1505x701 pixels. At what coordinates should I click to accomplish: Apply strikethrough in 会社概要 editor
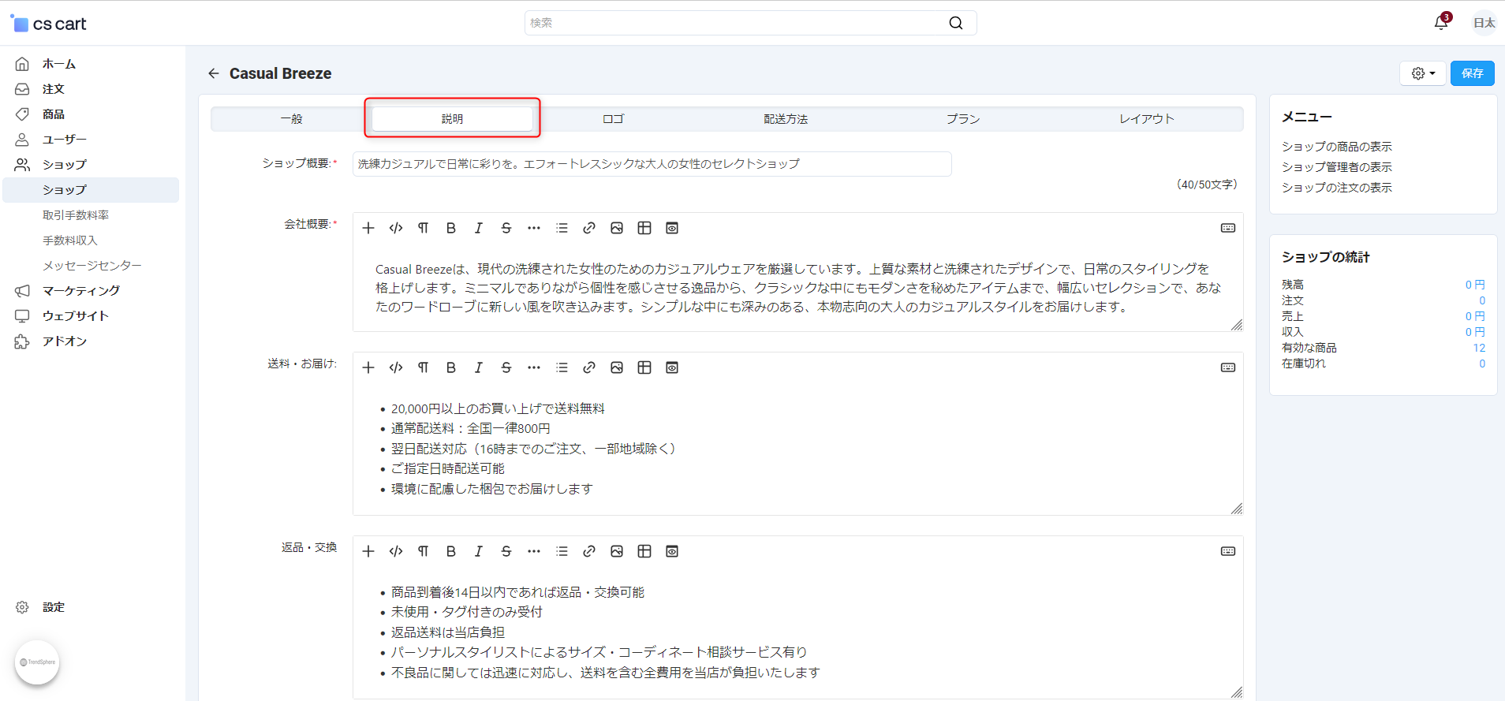[506, 228]
